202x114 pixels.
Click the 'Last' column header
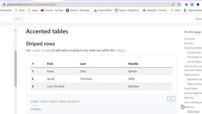click(83, 64)
